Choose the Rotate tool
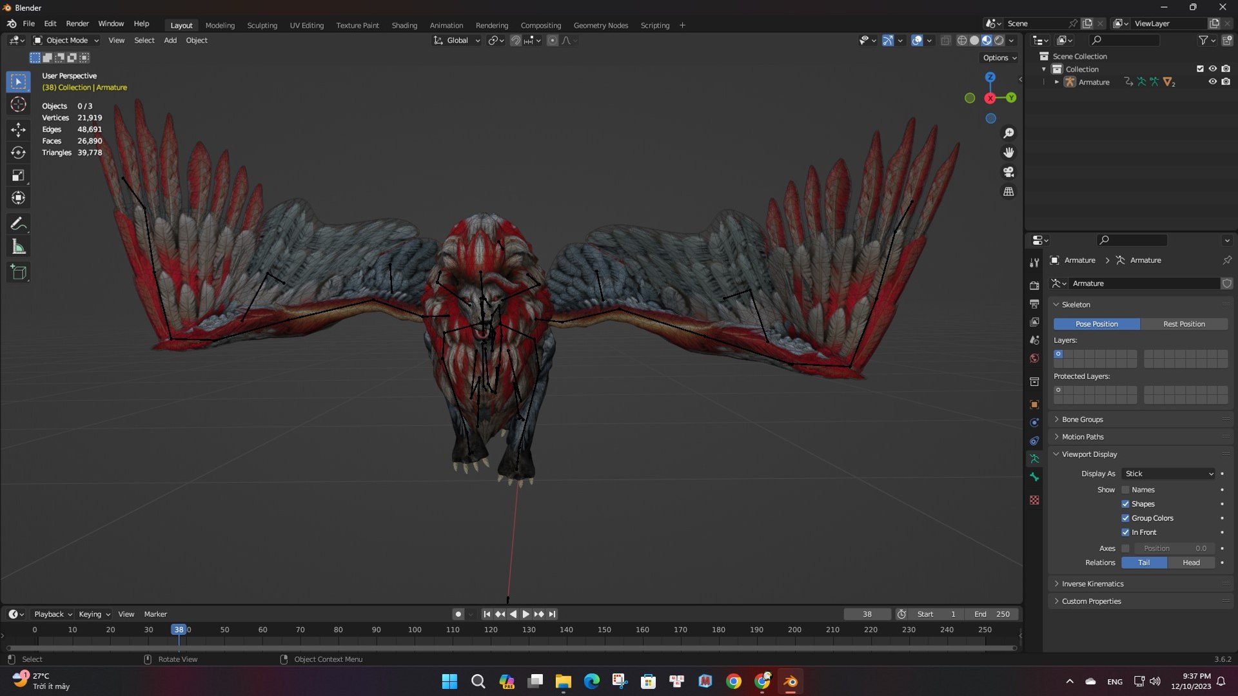This screenshot has width=1238, height=696. tap(18, 153)
